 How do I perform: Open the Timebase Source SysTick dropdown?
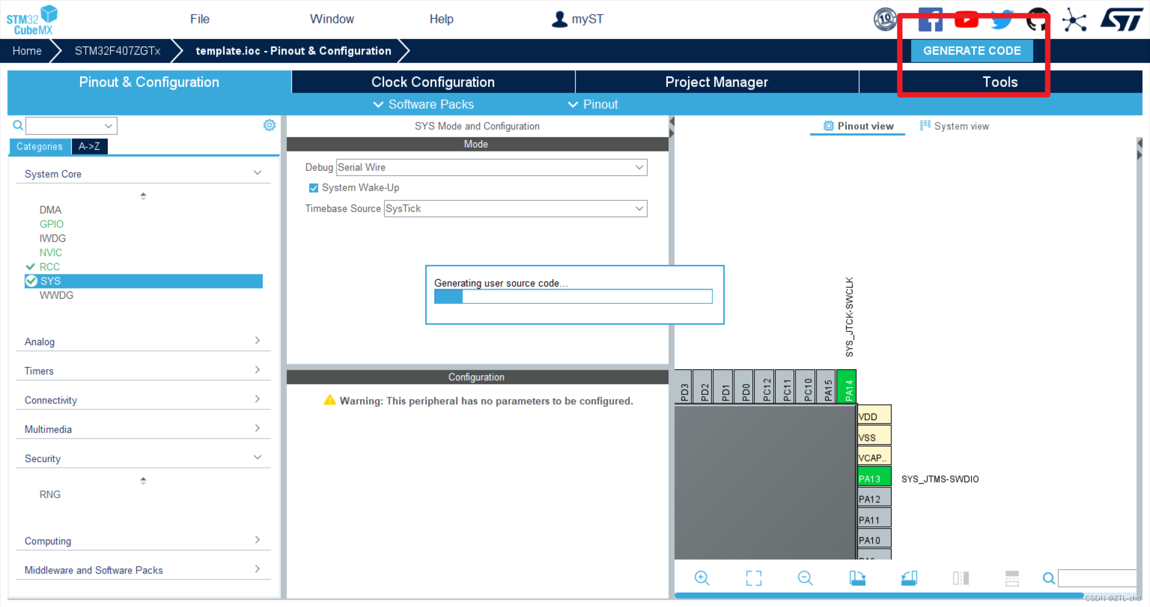pyautogui.click(x=515, y=209)
